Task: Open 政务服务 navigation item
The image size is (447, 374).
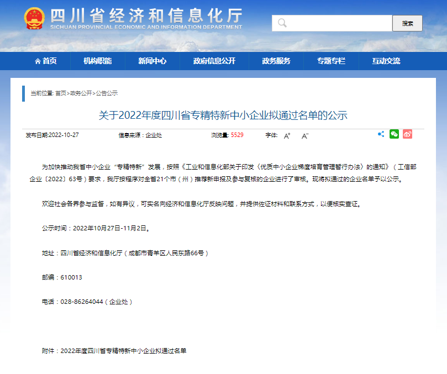Action: 276,61
